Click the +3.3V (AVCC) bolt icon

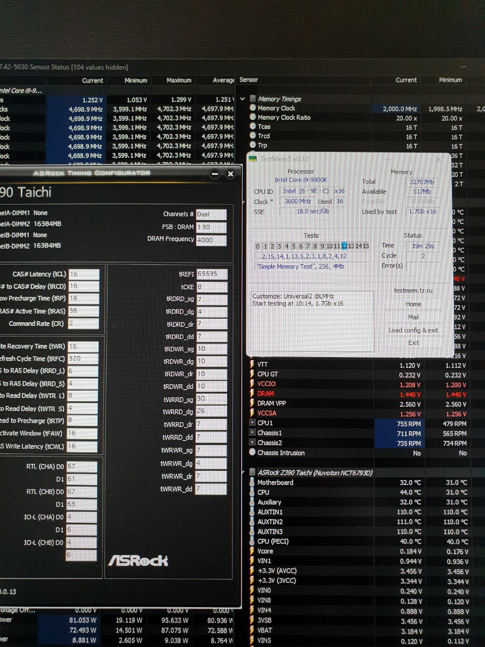[x=252, y=571]
